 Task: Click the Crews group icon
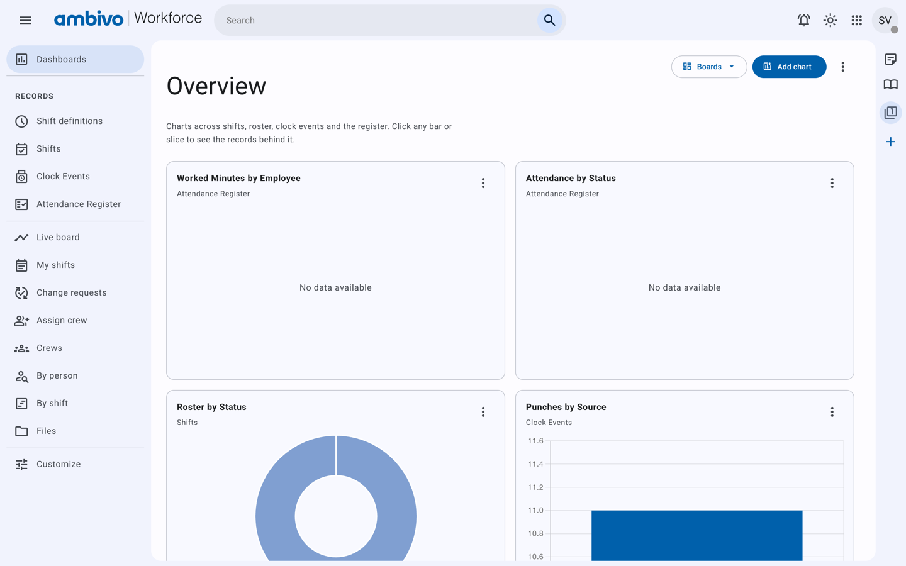click(21, 348)
